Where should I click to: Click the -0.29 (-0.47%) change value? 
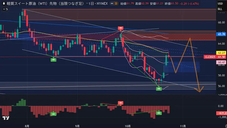pyautogui.click(x=189, y=4)
